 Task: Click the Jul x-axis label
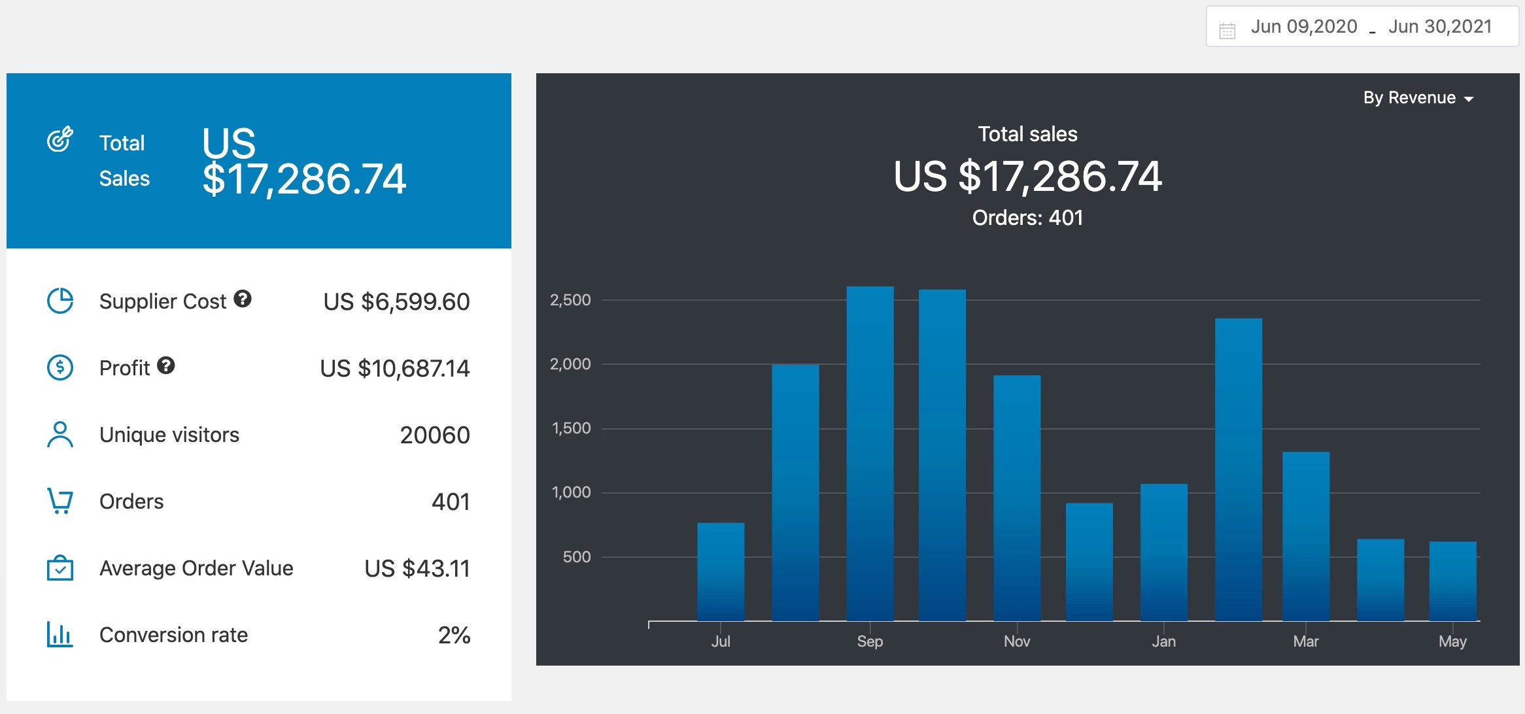(x=721, y=641)
